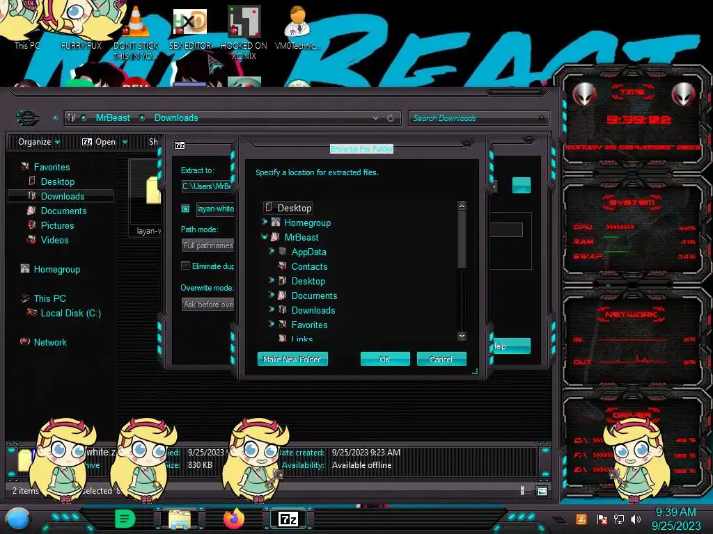Click the network tray icon

619,519
